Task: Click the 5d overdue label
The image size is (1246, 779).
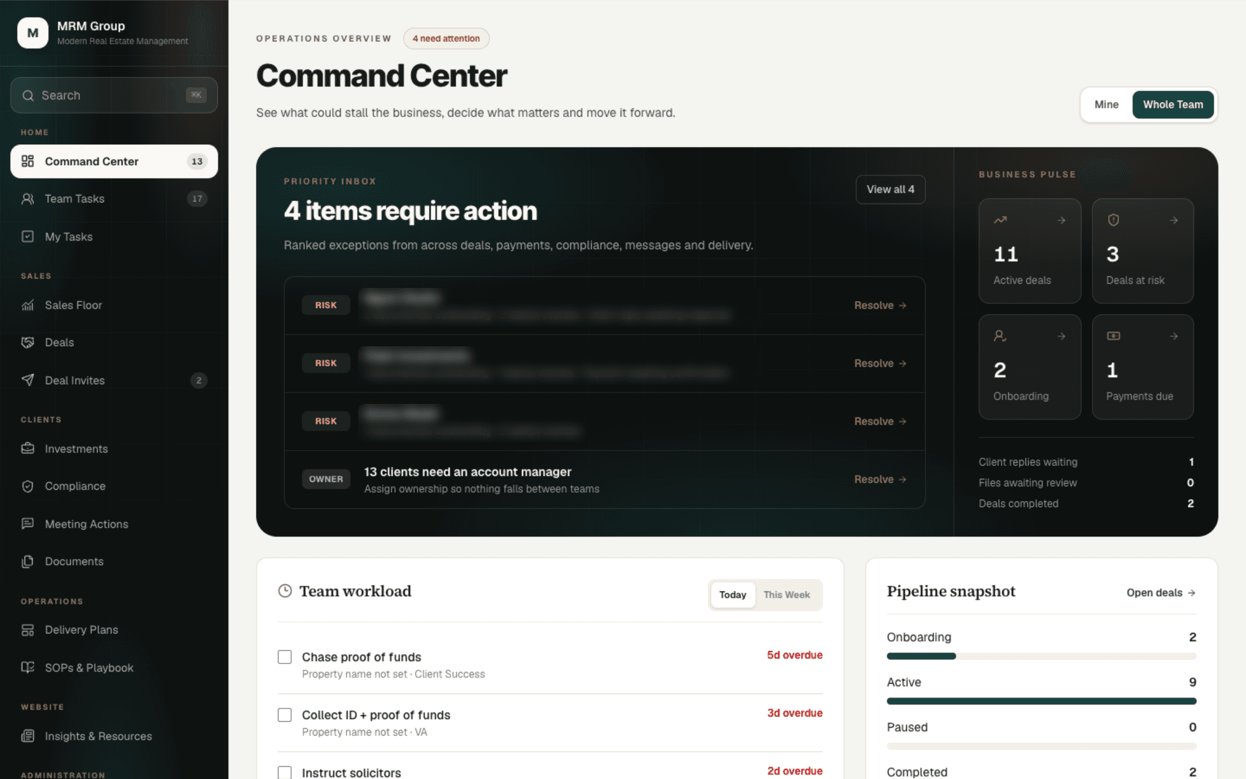Action: pyautogui.click(x=794, y=655)
